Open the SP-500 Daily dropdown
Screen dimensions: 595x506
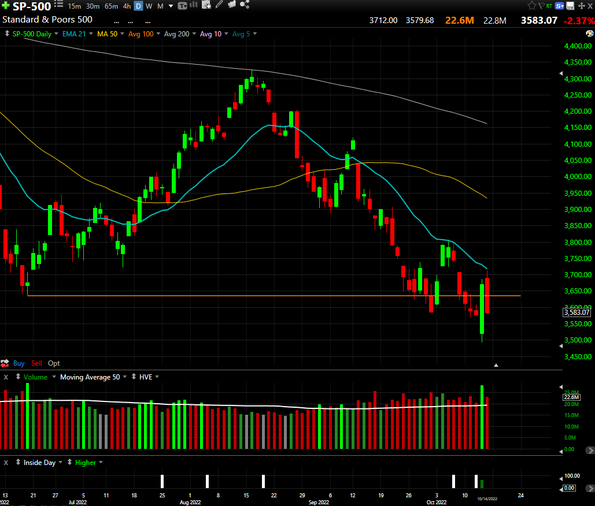(x=56, y=34)
